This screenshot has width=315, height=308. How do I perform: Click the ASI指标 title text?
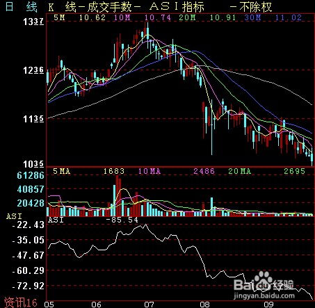pos(177,7)
